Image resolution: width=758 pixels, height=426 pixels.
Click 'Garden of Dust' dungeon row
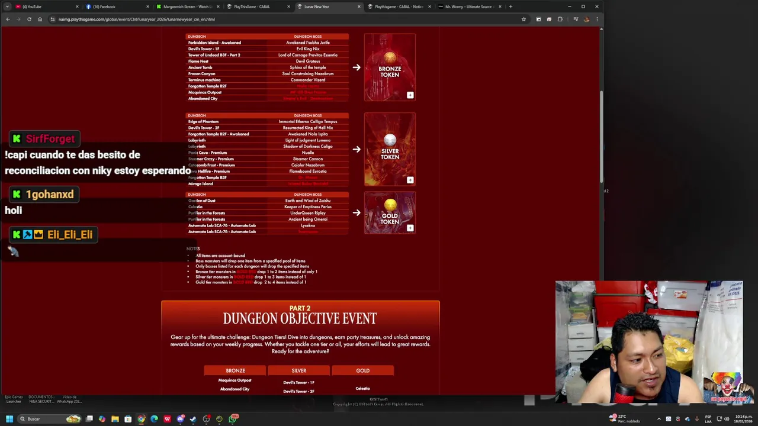tap(267, 201)
